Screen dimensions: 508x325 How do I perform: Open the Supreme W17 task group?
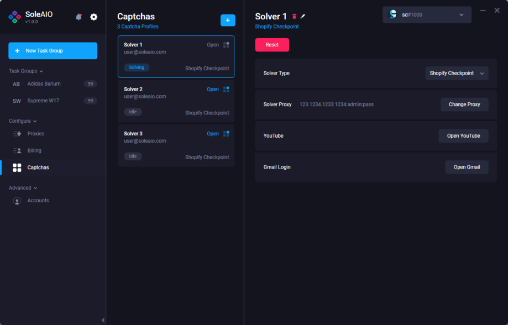[53, 101]
